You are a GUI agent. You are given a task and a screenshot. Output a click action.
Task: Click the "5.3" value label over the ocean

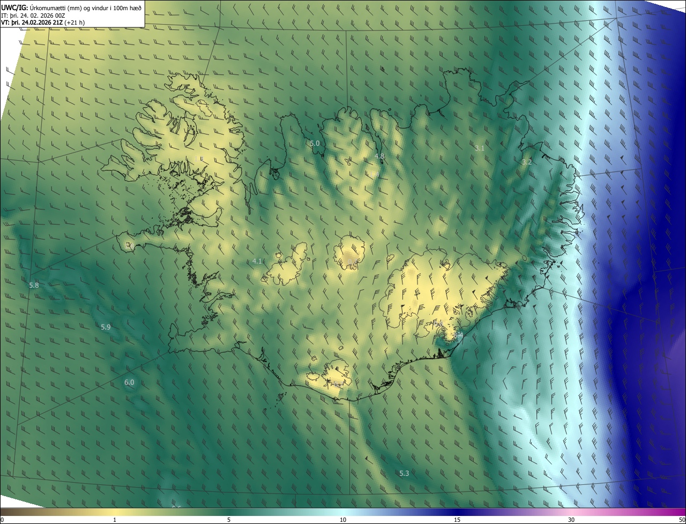[x=404, y=473]
